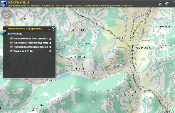Image resolution: width=175 pixels, height=113 pixels.
Task: Open the layer content widget in header
Action: tap(167, 4)
